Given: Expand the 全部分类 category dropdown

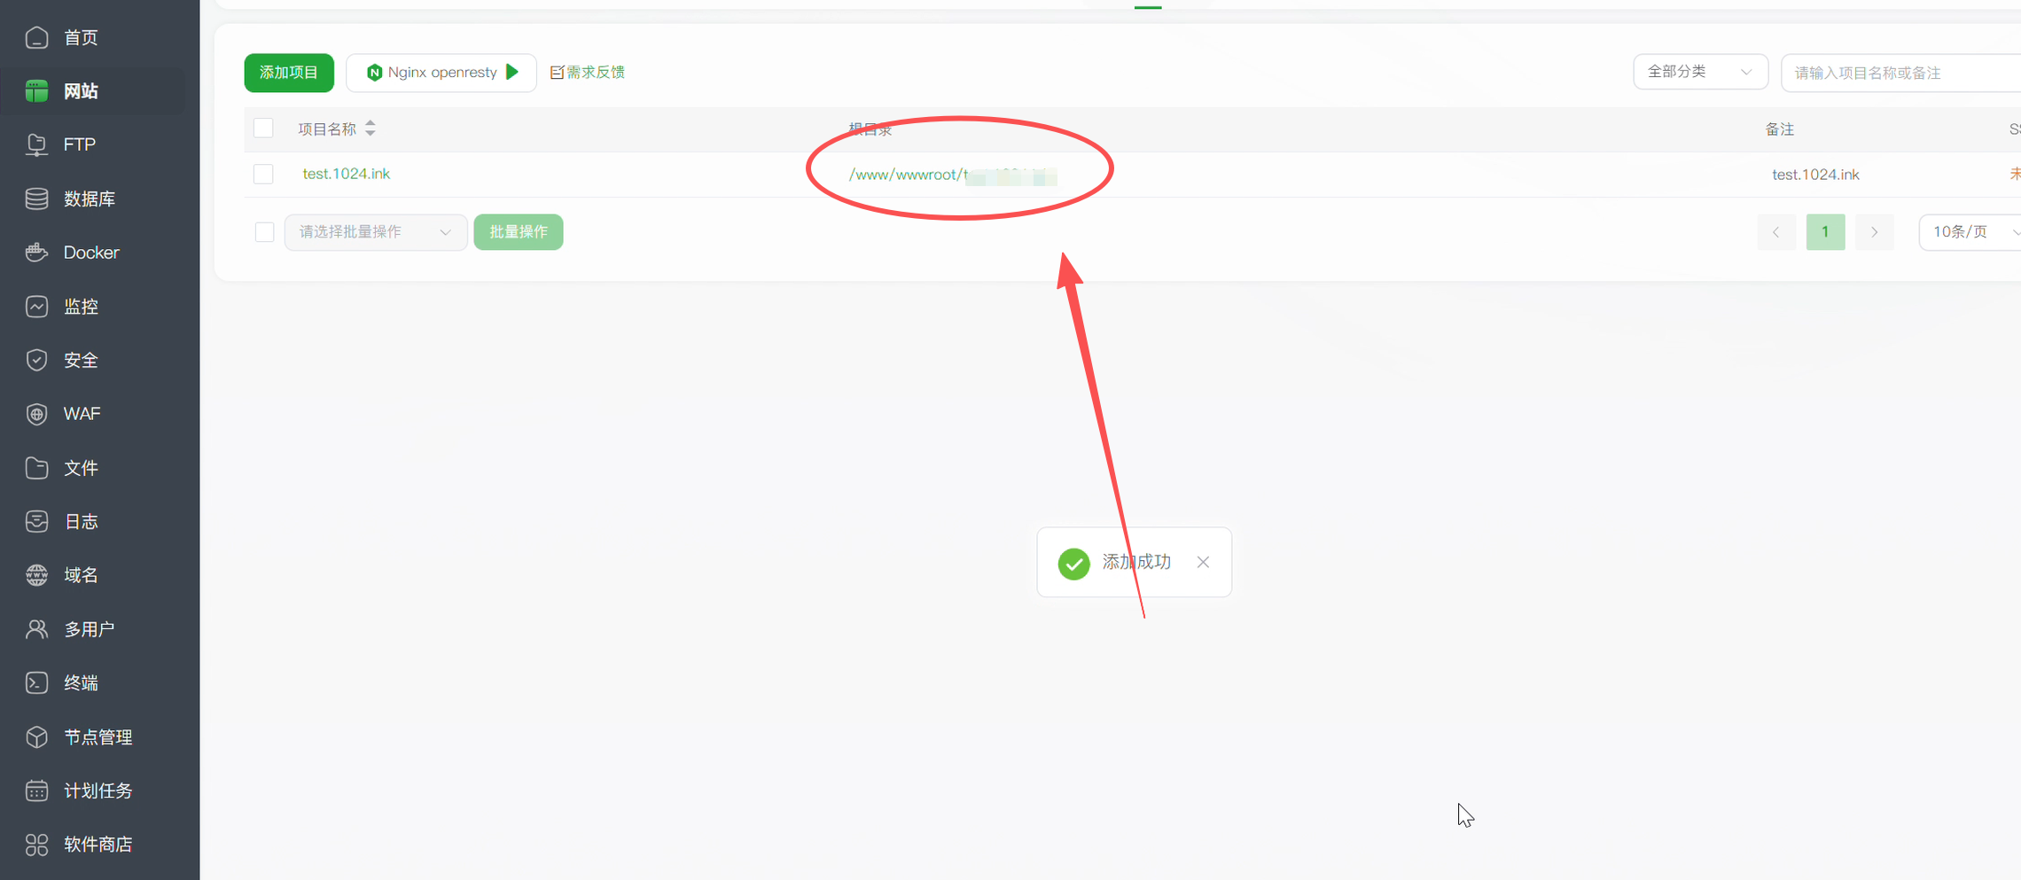Looking at the screenshot, I should [1700, 72].
